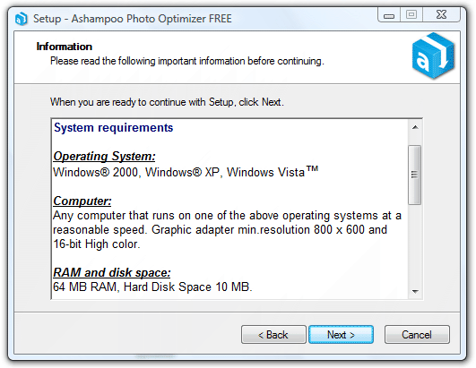
Task: Click the blue Ashampoo box logo
Action: coord(434,56)
